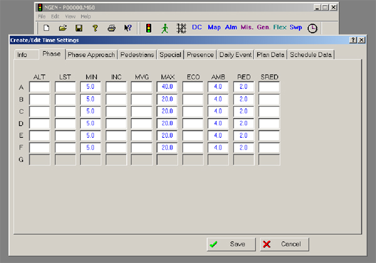Image resolution: width=376 pixels, height=263 pixels.
Task: Save using the floppy disk icon
Action: pos(79,28)
